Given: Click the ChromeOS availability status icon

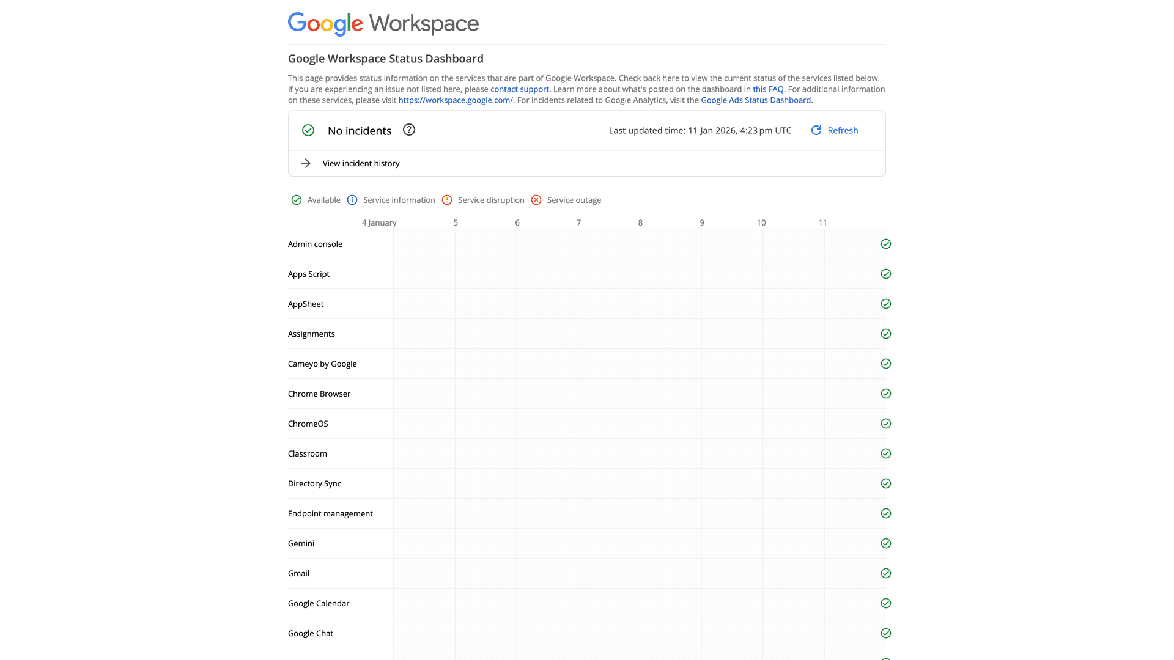Looking at the screenshot, I should click(886, 423).
